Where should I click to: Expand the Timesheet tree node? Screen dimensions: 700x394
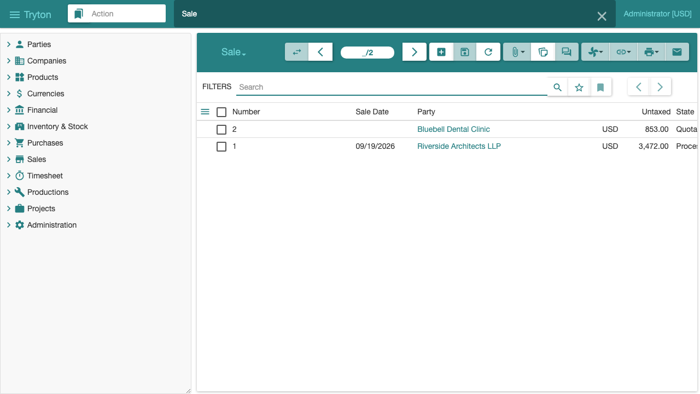coord(9,176)
